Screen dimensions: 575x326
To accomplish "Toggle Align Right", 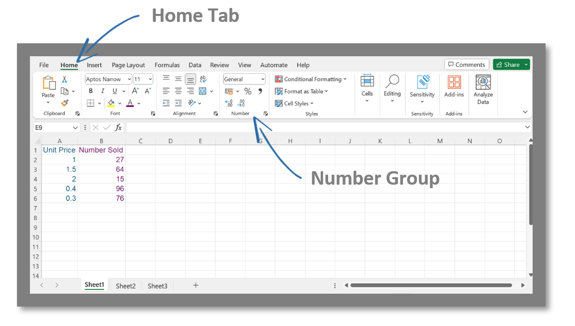I will click(191, 91).
